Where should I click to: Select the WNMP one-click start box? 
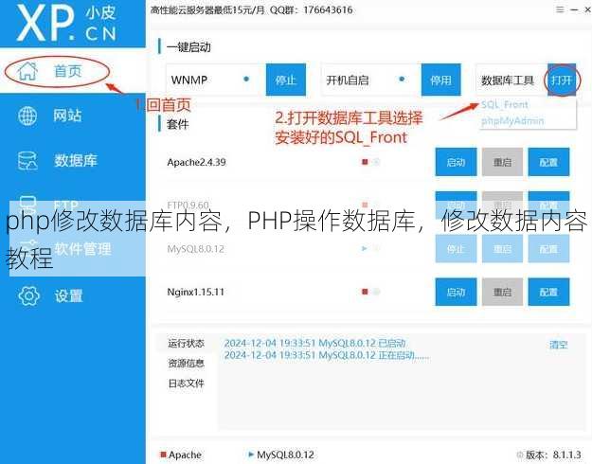click(x=215, y=80)
